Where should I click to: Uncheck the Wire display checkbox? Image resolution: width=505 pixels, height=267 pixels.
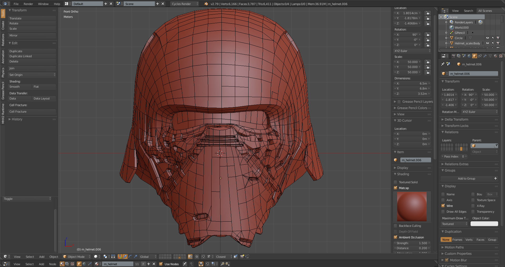(443, 206)
